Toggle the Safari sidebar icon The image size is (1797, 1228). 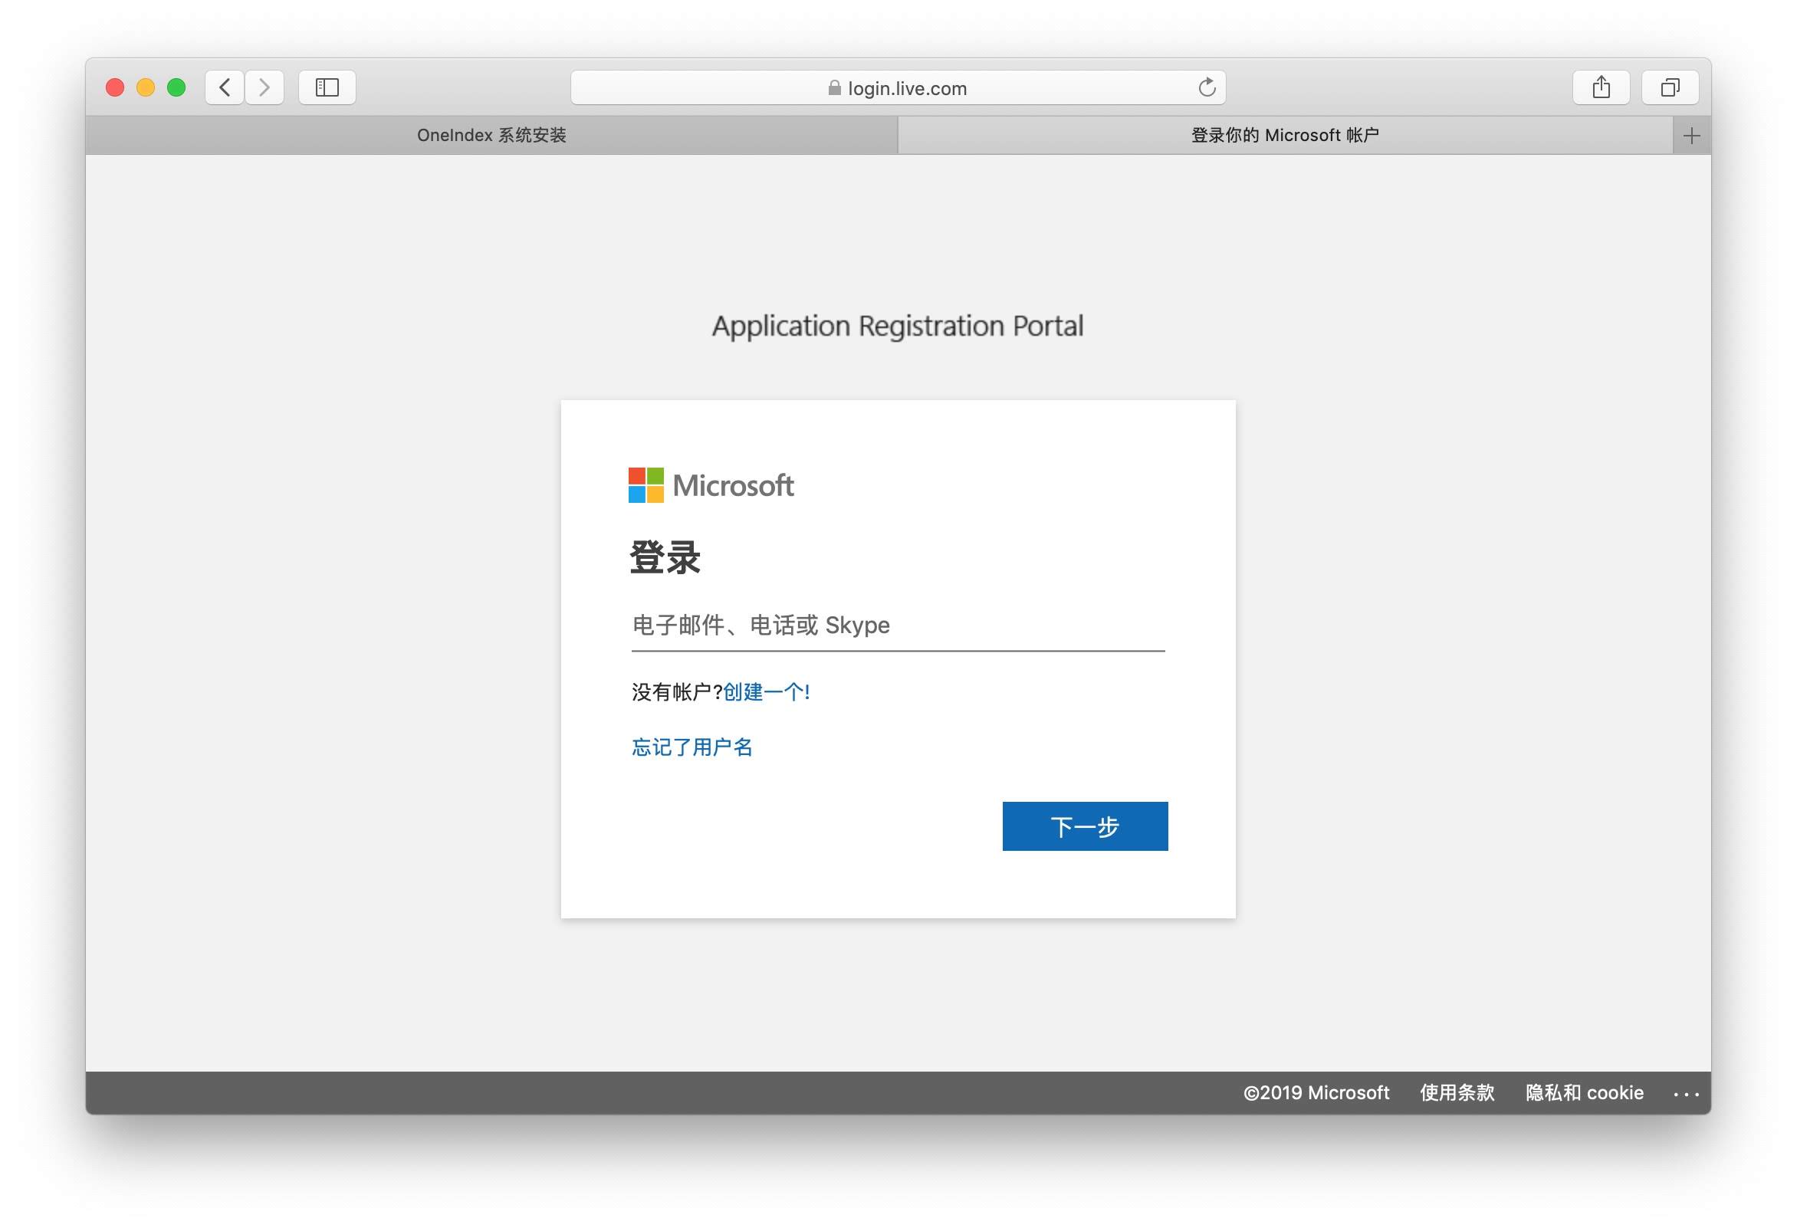tap(327, 87)
